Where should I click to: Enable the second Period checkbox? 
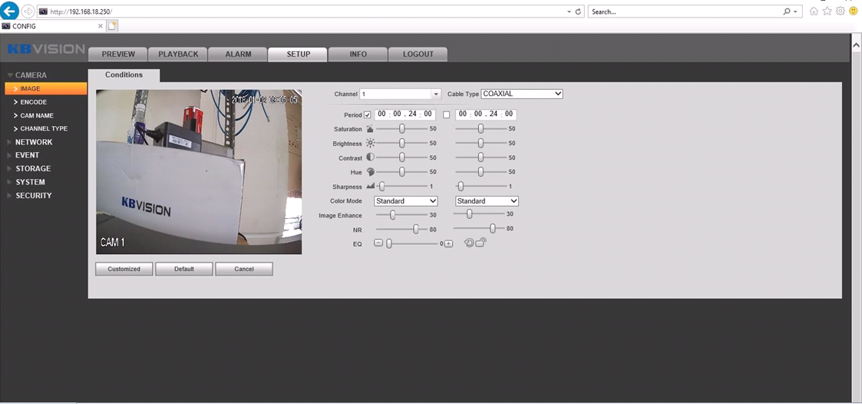point(447,115)
